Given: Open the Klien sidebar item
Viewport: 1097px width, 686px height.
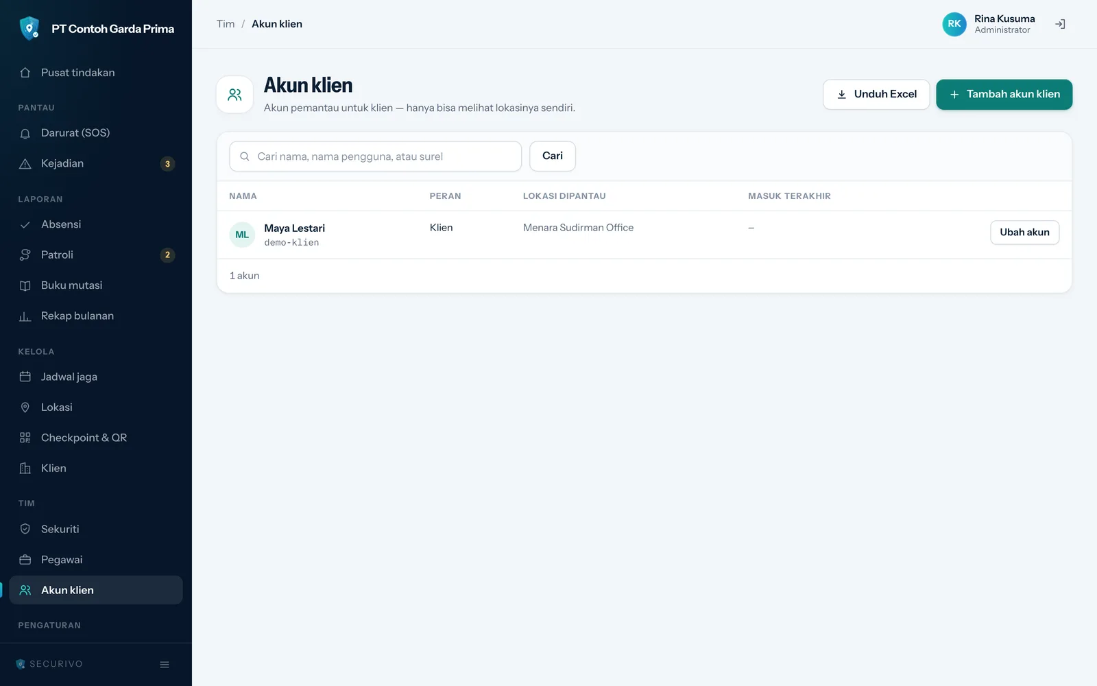Looking at the screenshot, I should tap(96, 468).
